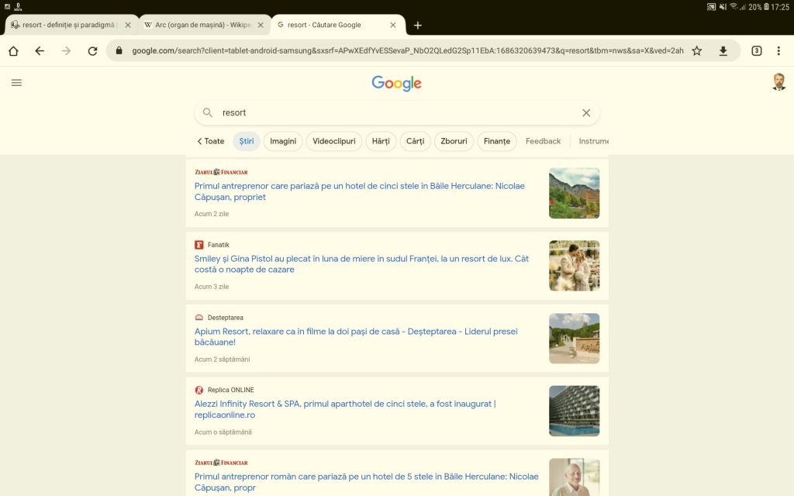Tap Alezzi Infinity Resort building thumbnail
This screenshot has height=496, width=794.
pyautogui.click(x=574, y=411)
